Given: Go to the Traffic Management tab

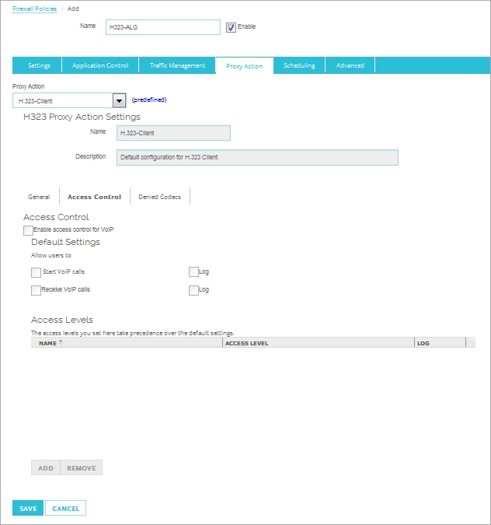Looking at the screenshot, I should pos(177,66).
